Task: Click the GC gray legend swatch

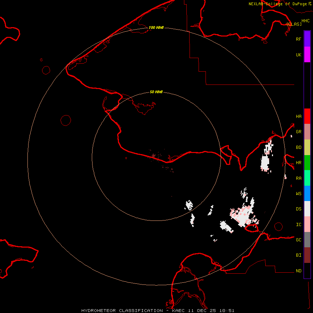Action: click(307, 240)
